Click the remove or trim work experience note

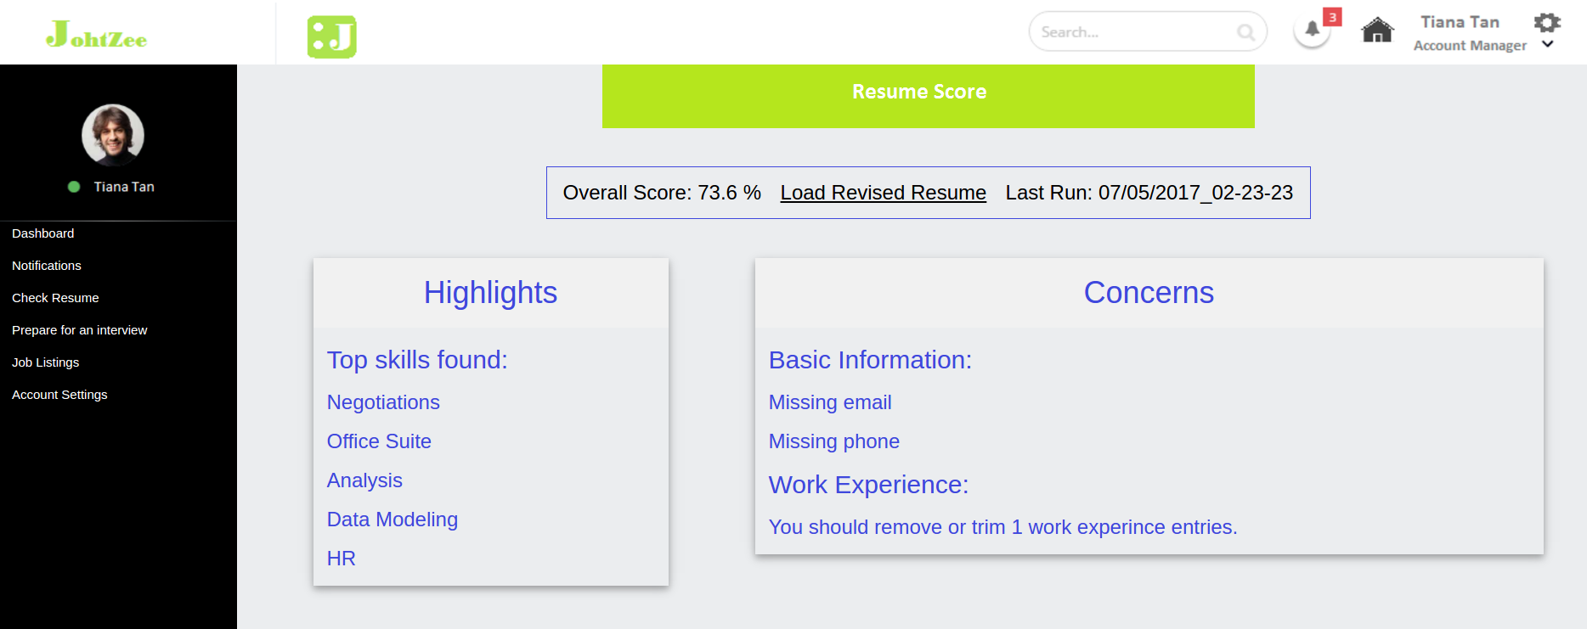1002,527
